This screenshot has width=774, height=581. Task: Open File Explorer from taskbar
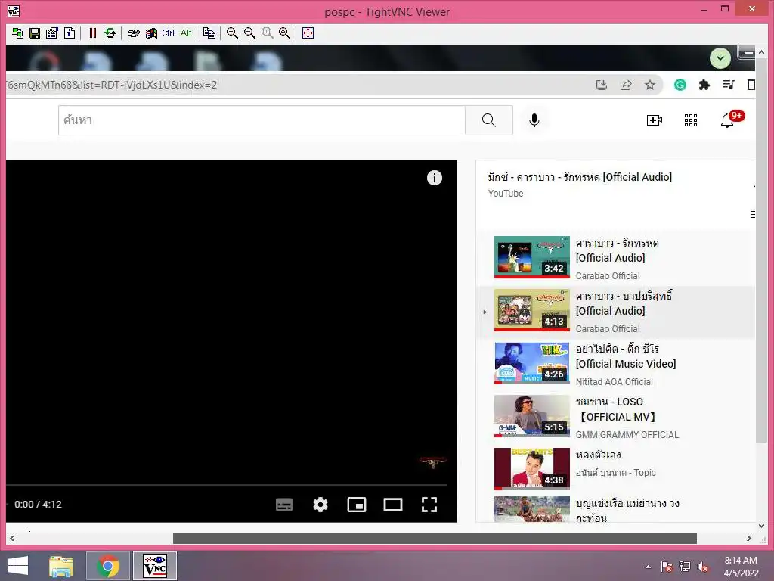click(x=61, y=566)
